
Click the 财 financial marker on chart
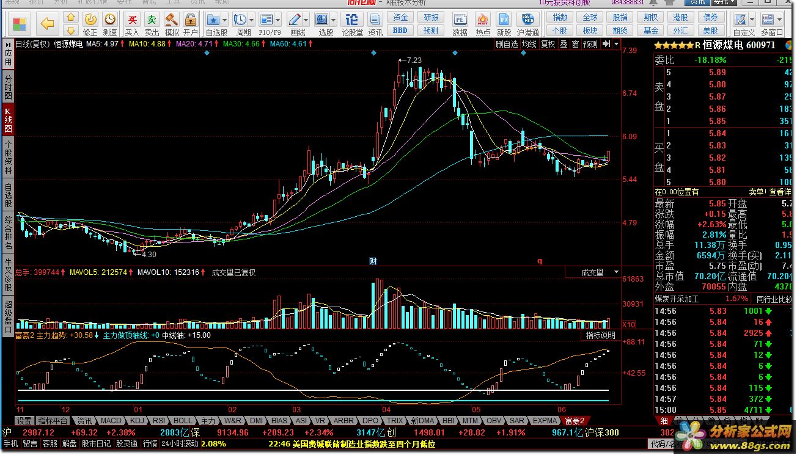click(x=373, y=261)
